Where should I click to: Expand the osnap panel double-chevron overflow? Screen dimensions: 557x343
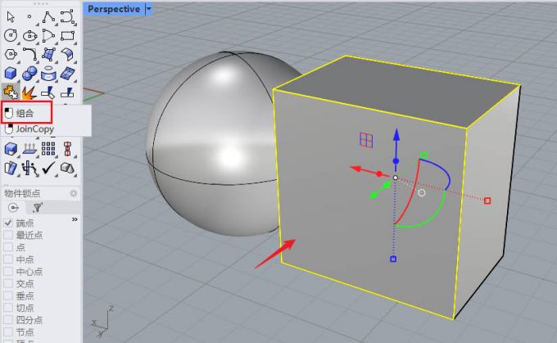click(x=75, y=220)
